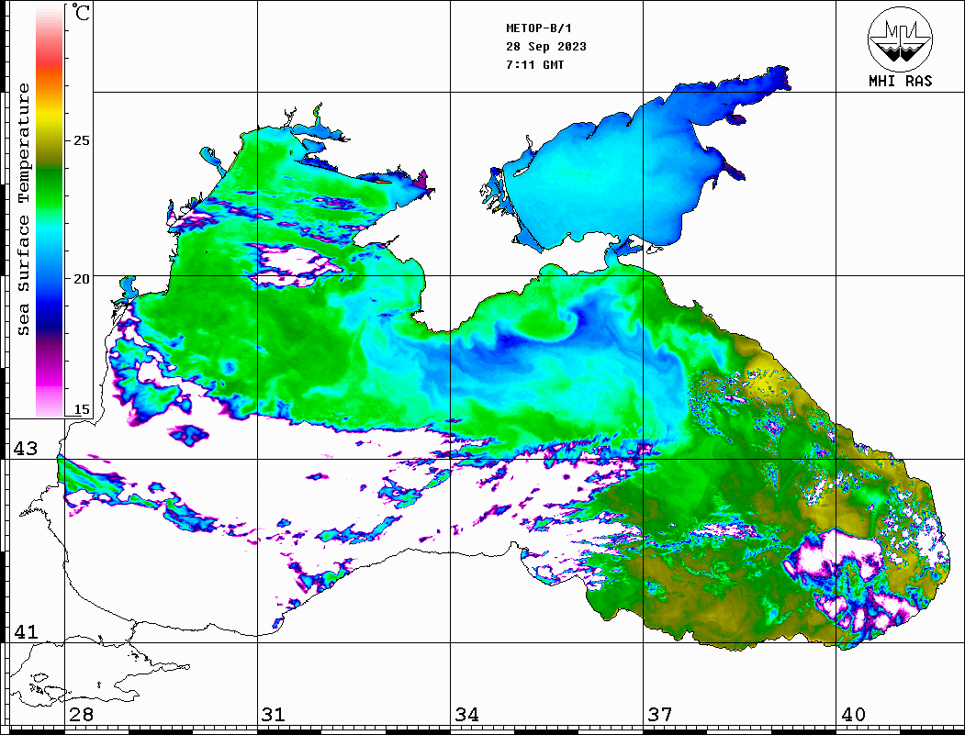The height and width of the screenshot is (735, 965).
Task: Click longitude label 37
Action: (660, 714)
